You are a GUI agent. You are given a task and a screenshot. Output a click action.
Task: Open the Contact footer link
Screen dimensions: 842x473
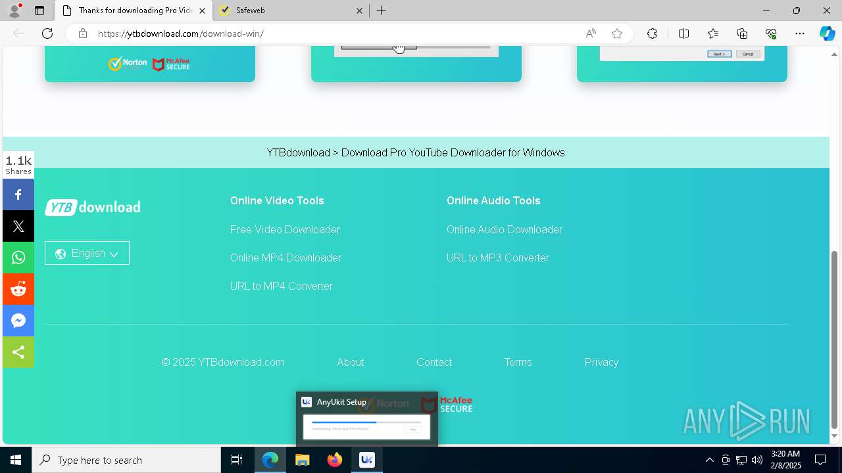point(434,362)
